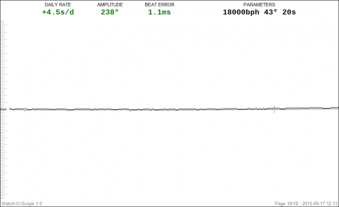Click the small dip in the trace center

pyautogui.click(x=131, y=111)
